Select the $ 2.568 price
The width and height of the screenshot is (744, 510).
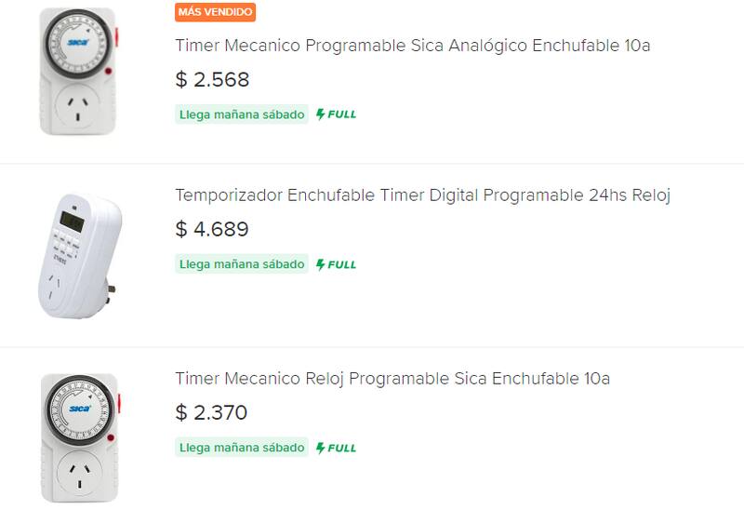coord(212,80)
